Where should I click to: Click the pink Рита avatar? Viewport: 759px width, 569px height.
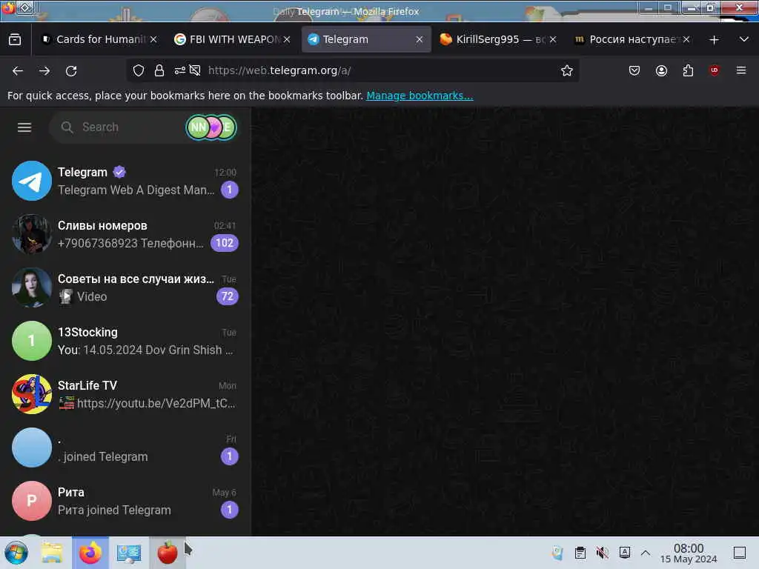pyautogui.click(x=31, y=501)
